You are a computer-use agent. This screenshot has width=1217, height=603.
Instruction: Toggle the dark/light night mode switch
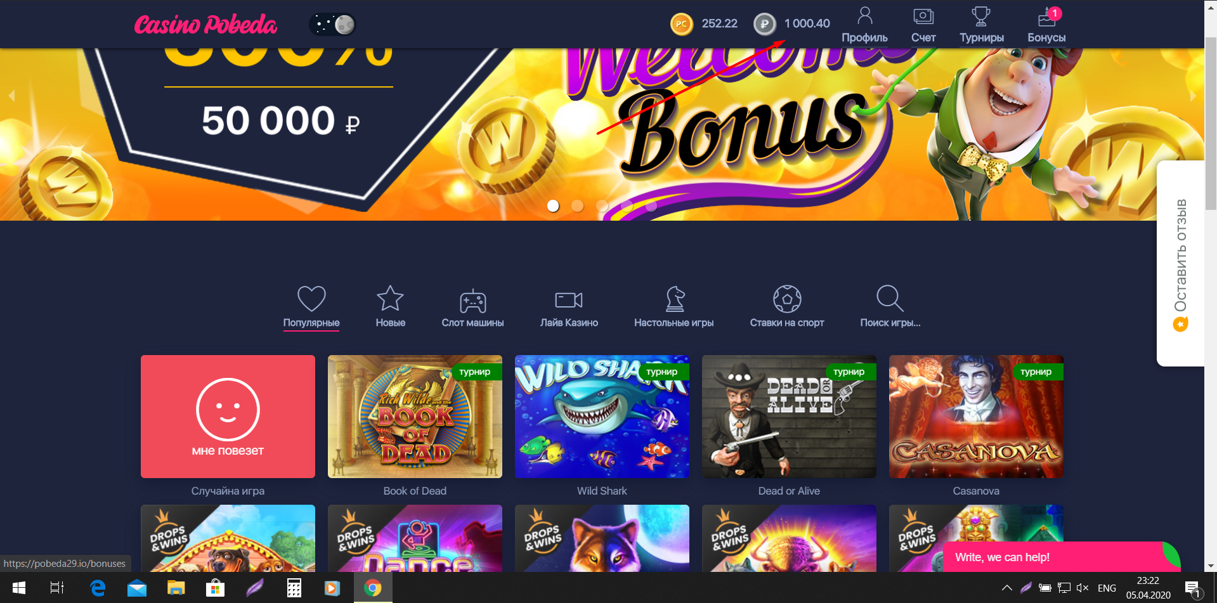click(x=332, y=25)
